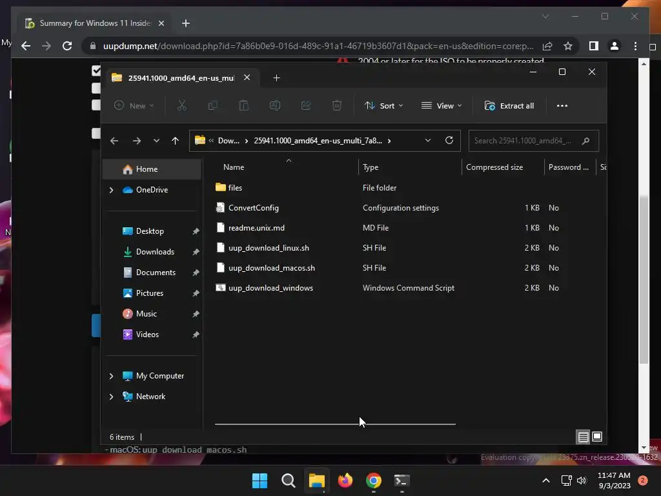Expand the My Computer tree node
The image size is (661, 496).
click(x=111, y=376)
